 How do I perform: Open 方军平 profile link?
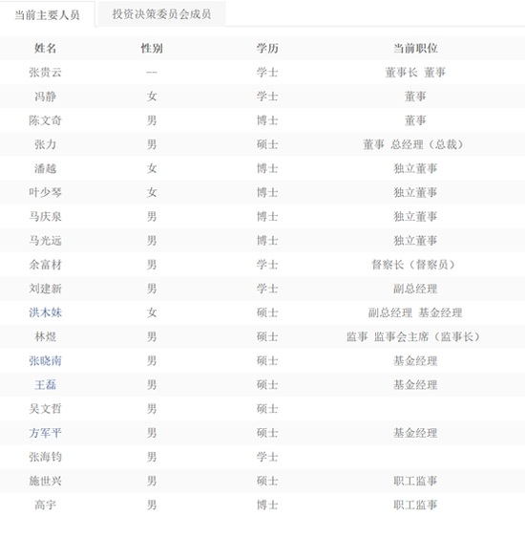click(45, 433)
